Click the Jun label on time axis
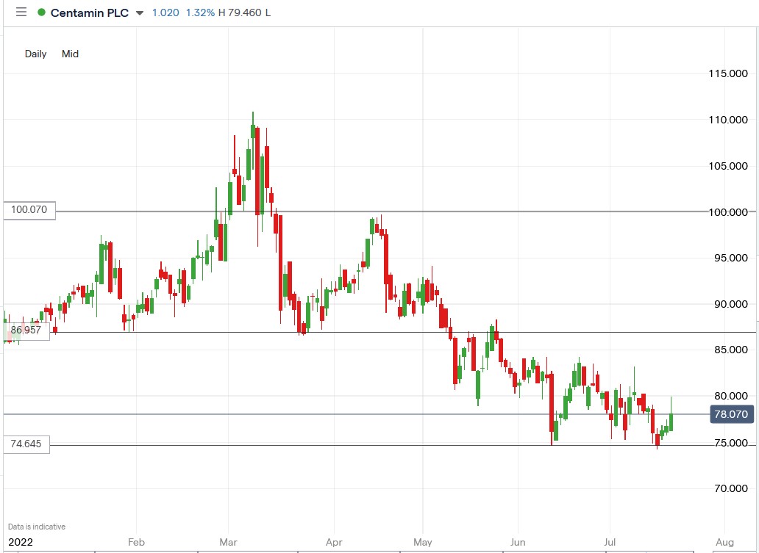The image size is (759, 553). click(518, 542)
